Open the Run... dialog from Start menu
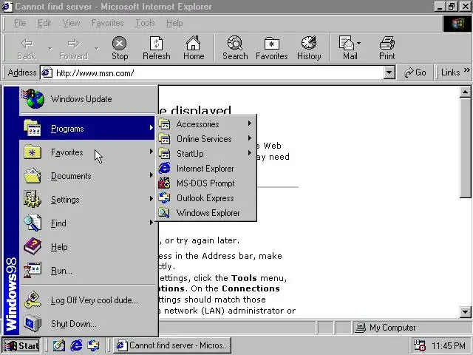 pyautogui.click(x=87, y=271)
